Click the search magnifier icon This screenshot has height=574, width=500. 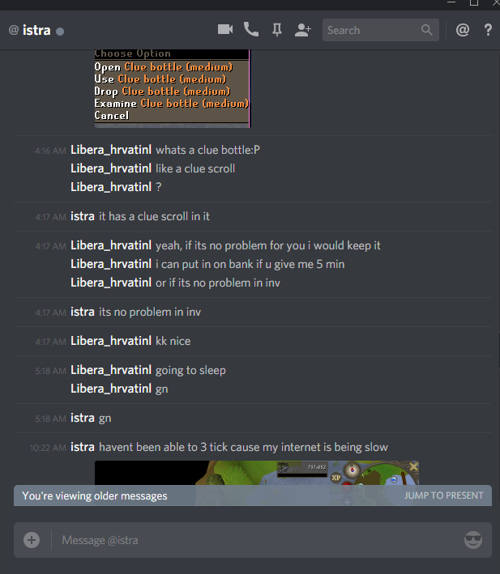[427, 30]
